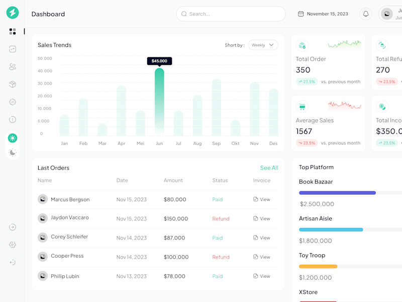
Task: Click the Toy Troop orange progress bar
Action: pos(318,267)
